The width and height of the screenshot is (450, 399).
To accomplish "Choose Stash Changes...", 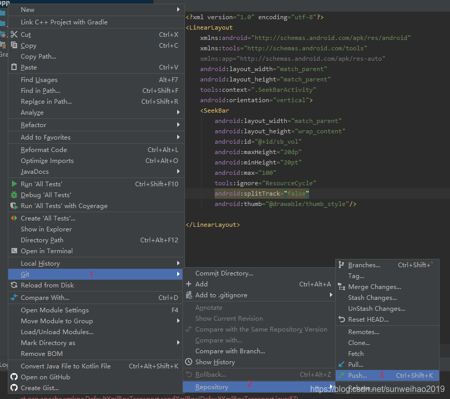I will (387, 297).
